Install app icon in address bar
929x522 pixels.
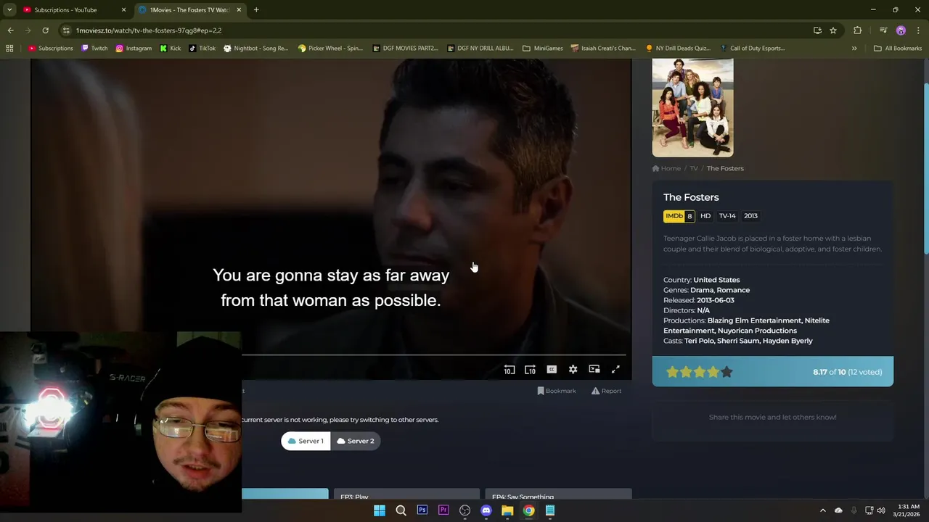coord(817,30)
